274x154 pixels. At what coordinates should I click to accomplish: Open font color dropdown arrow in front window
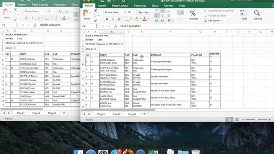click(x=149, y=19)
